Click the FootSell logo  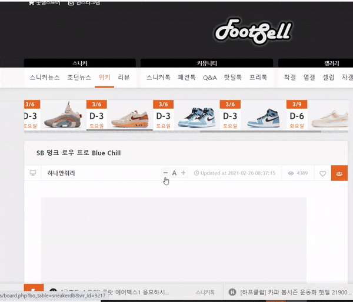pos(254,32)
